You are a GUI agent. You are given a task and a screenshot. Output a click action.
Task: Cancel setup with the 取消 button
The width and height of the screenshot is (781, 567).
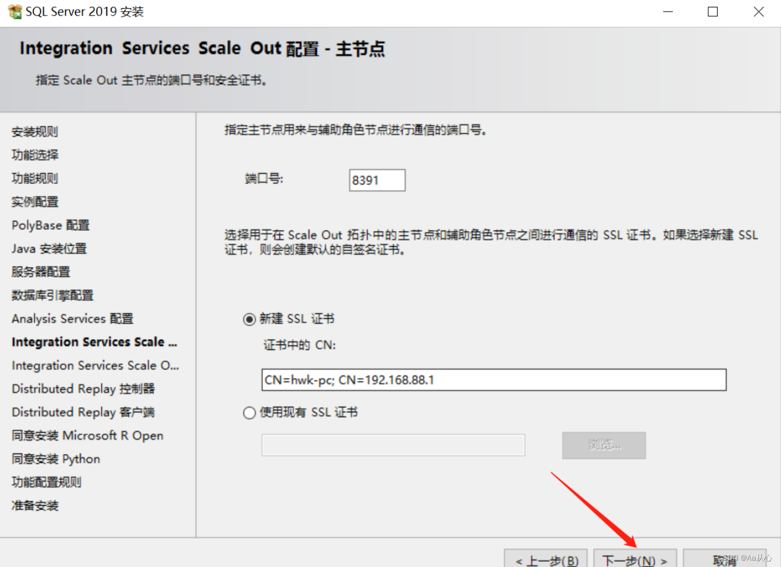tap(725, 558)
